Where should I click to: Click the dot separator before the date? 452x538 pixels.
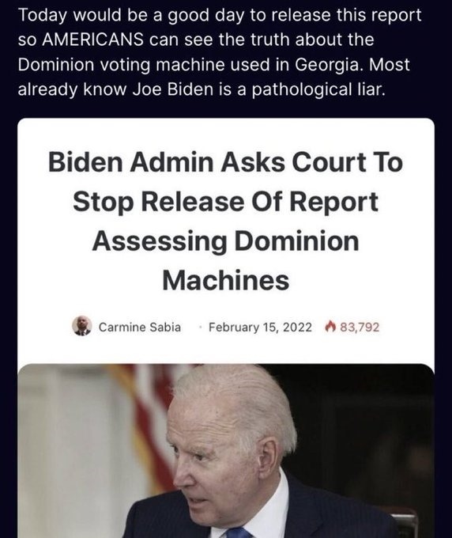pyautogui.click(x=199, y=328)
